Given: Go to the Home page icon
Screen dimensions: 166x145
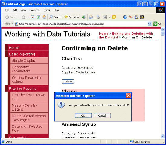Looking at the screenshot, I should click(x=44, y=17).
